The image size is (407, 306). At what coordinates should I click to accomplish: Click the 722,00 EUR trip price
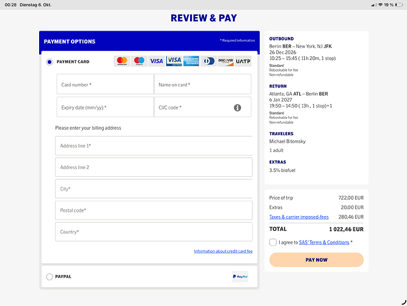pos(351,198)
